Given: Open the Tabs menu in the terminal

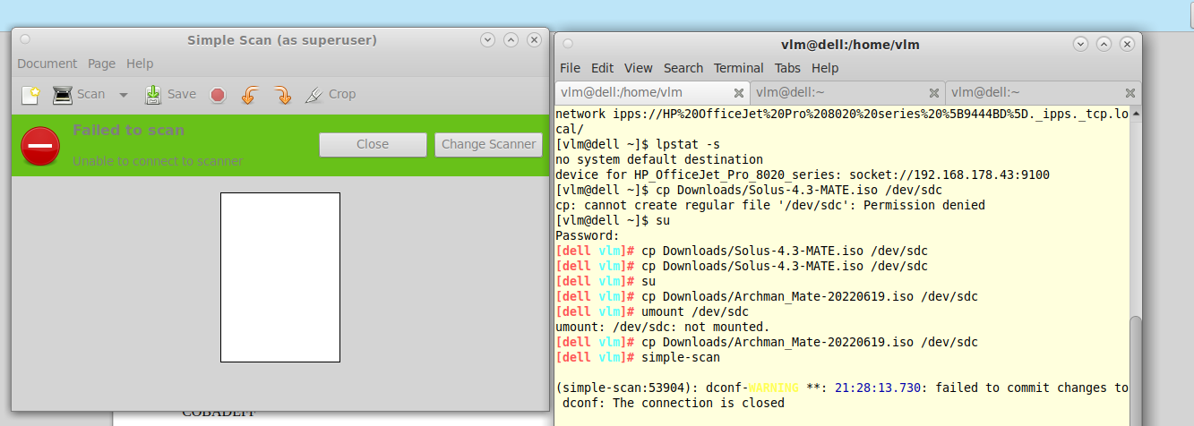Looking at the screenshot, I should (x=787, y=68).
